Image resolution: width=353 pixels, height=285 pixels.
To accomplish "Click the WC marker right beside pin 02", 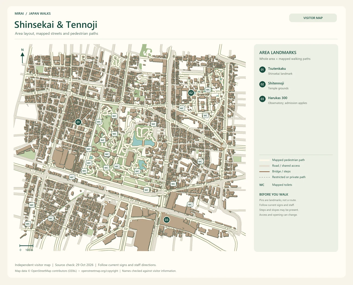I will coord(208,90).
